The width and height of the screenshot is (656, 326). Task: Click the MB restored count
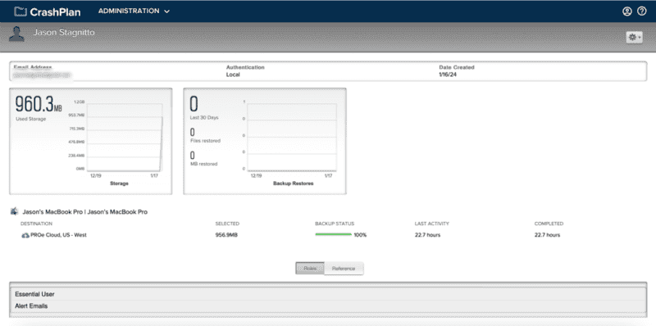point(193,156)
